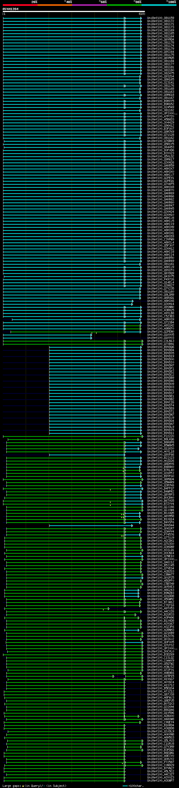Select hit label UniRef100_A0ZD26
This screenshot has width=179, height=788.
point(161,461)
